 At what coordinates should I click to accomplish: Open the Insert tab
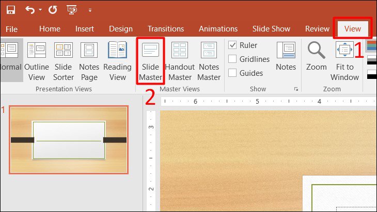(x=85, y=29)
